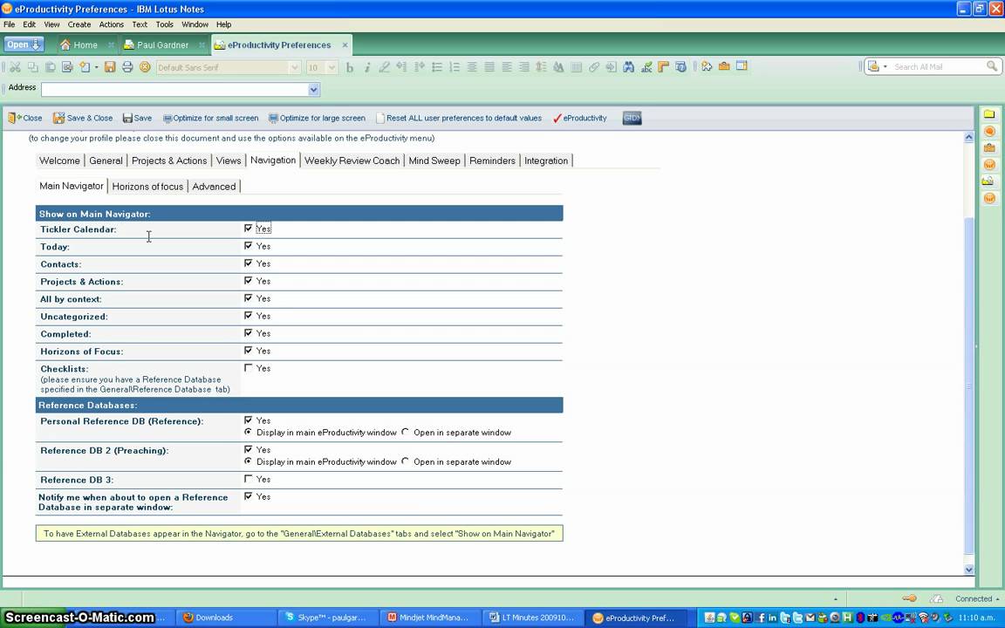Uncheck the Today Yes checkbox

pyautogui.click(x=248, y=245)
